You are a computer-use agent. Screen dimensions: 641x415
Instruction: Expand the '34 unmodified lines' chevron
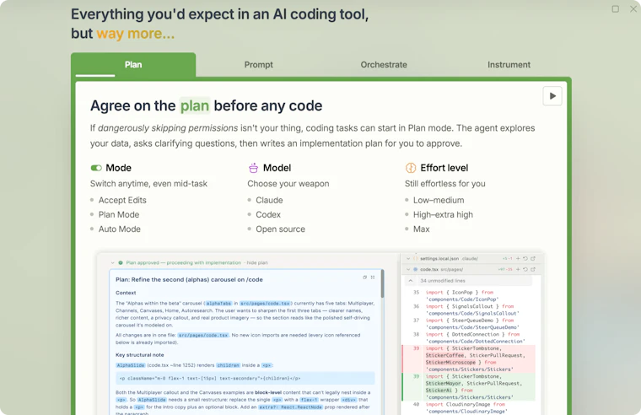[411, 281]
